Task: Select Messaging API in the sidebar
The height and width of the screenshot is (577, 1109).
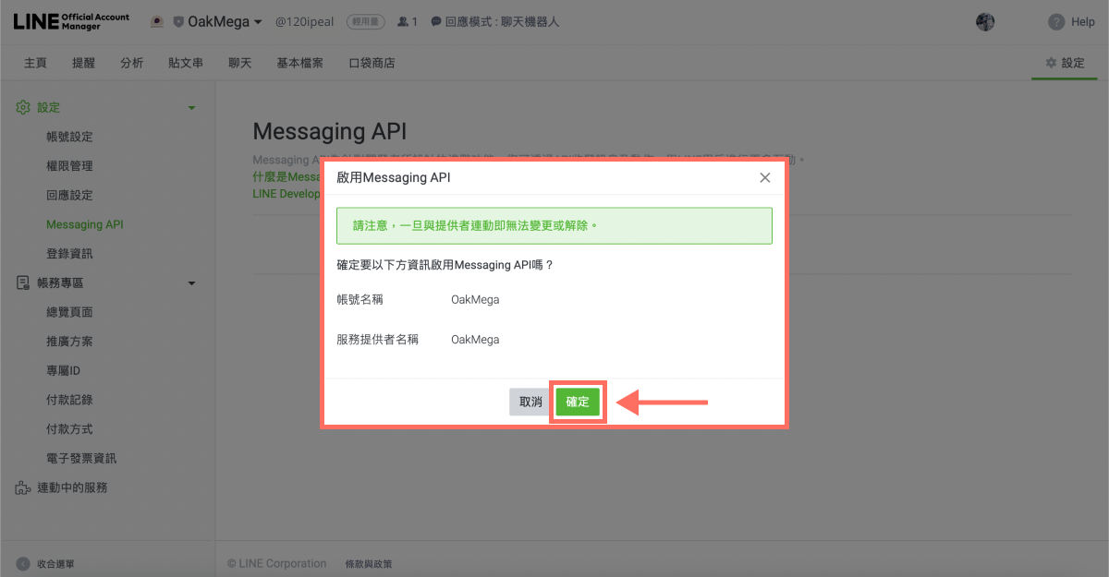Action: [x=84, y=224]
